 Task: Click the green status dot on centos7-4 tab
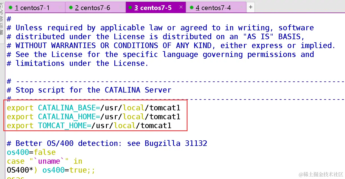click(x=191, y=8)
